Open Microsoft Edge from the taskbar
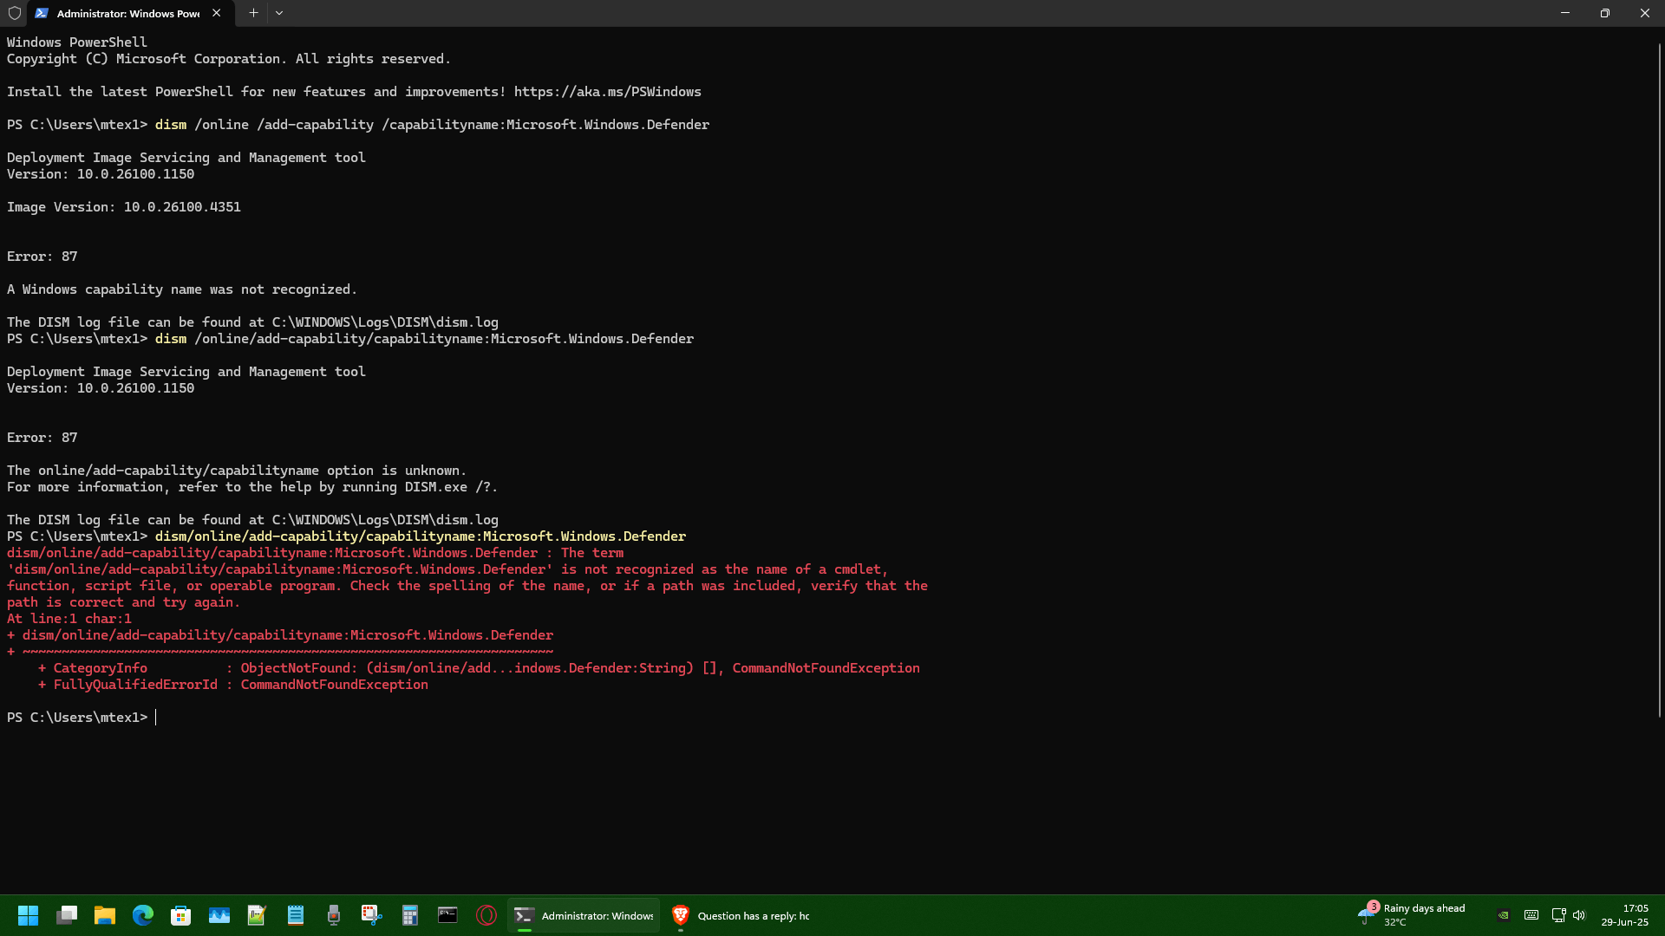 click(143, 915)
